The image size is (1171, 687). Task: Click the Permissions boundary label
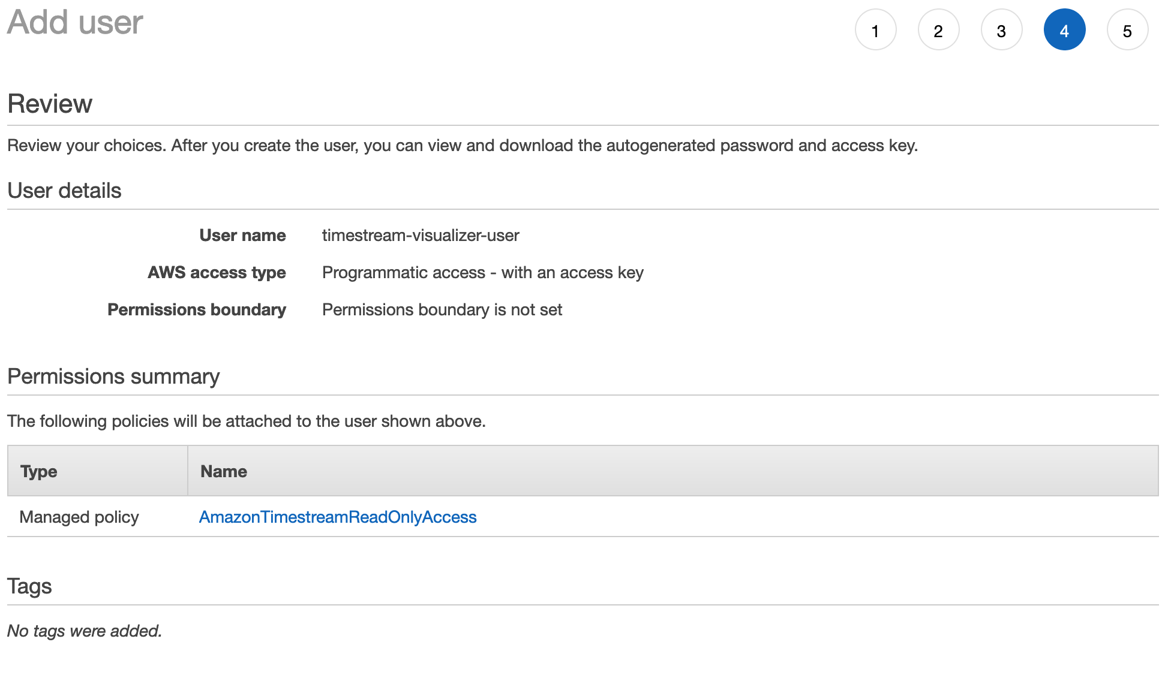click(197, 309)
